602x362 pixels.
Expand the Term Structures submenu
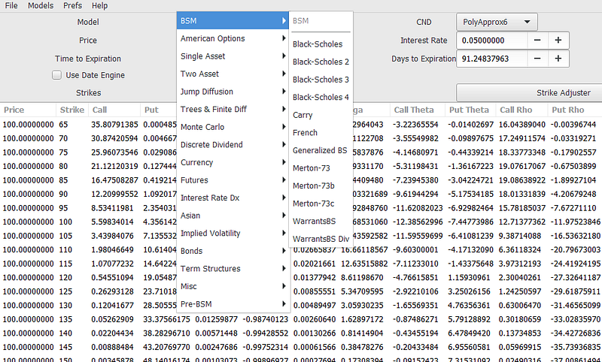point(233,269)
